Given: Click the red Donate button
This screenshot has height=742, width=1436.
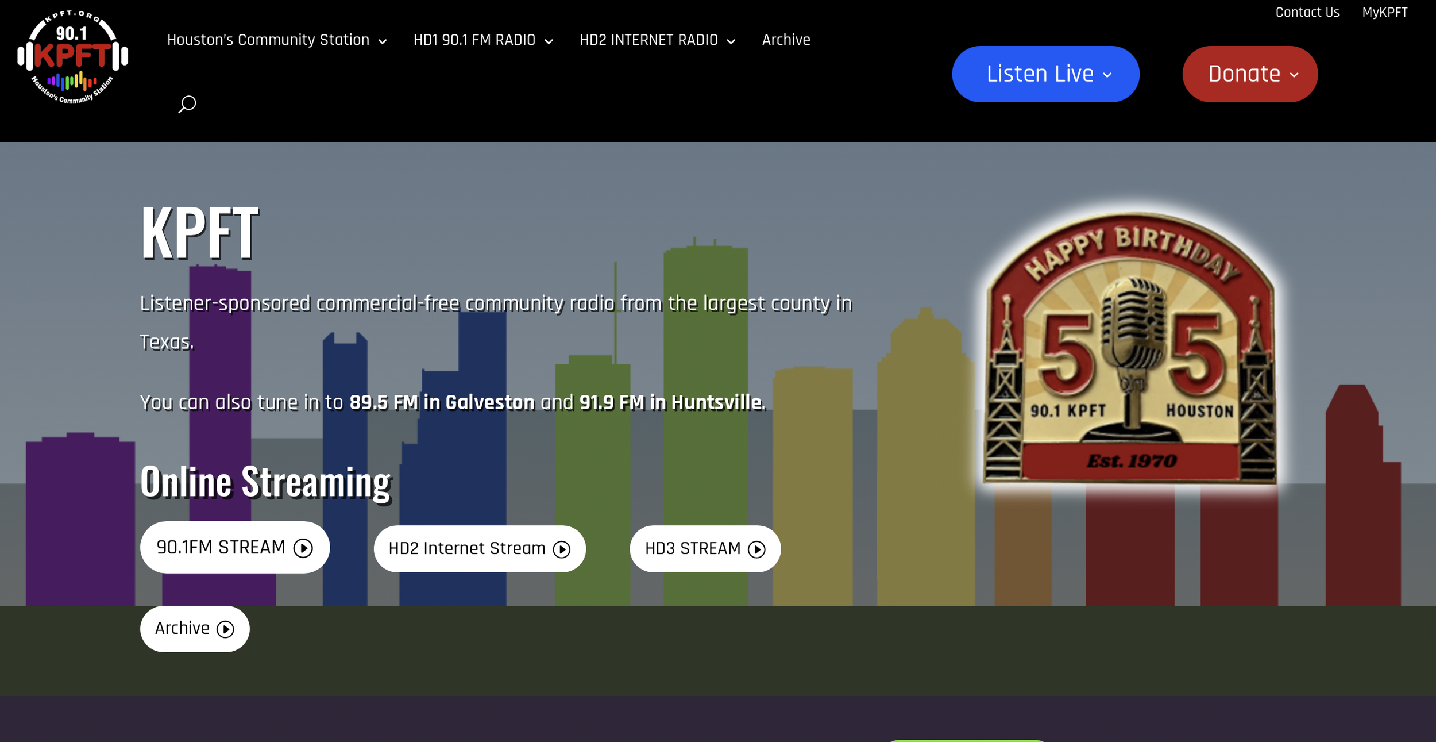Looking at the screenshot, I should (1244, 74).
